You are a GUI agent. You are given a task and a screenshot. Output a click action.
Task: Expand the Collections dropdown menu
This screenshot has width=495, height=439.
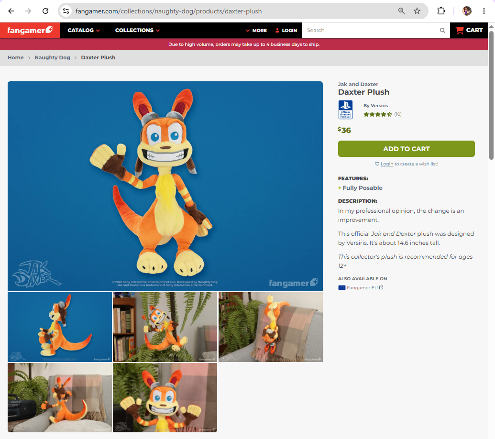pyautogui.click(x=137, y=30)
